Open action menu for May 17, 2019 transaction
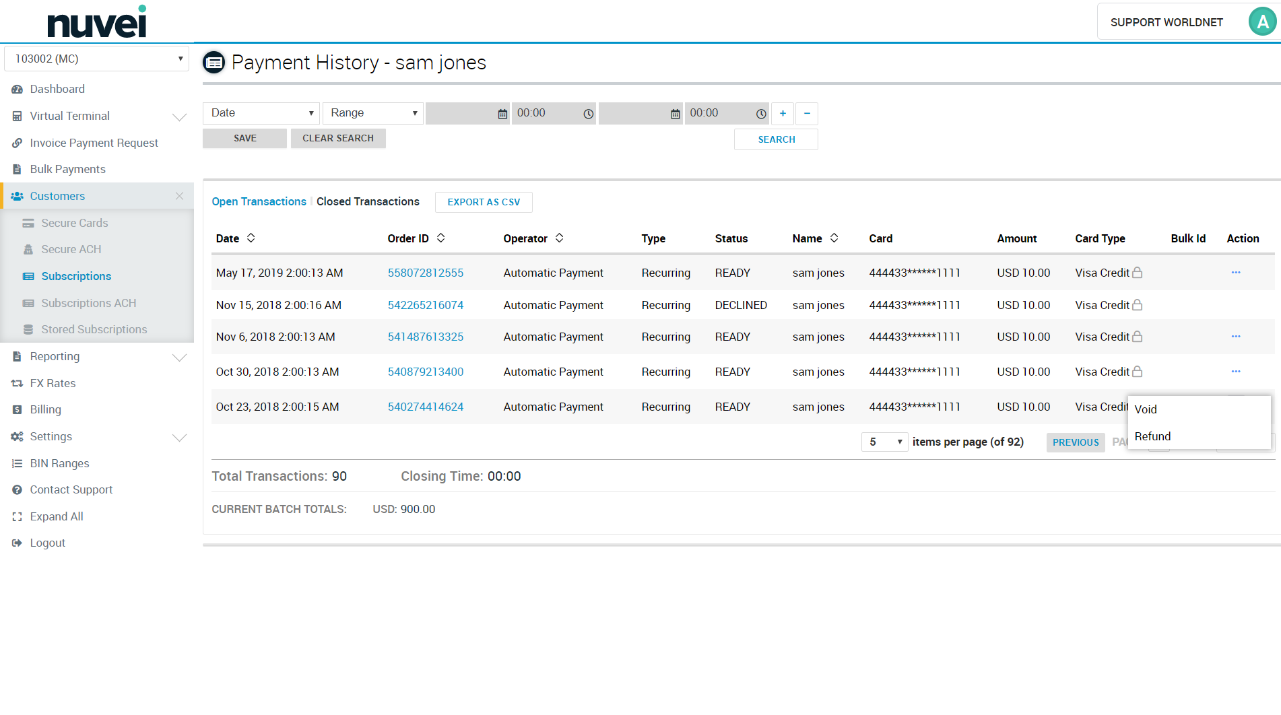Viewport: 1281px width, 715px height. click(x=1236, y=273)
